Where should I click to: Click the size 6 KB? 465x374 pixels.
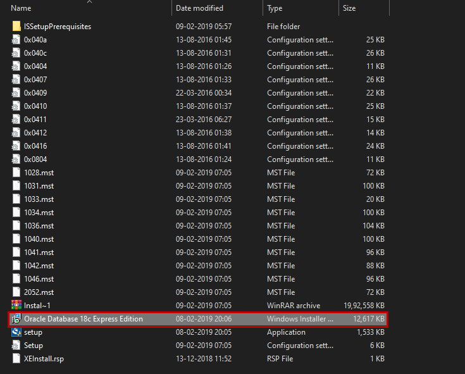(x=377, y=346)
